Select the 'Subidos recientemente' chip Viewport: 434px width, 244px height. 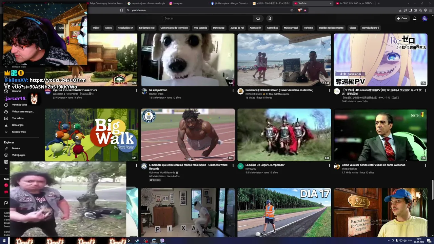[331, 28]
